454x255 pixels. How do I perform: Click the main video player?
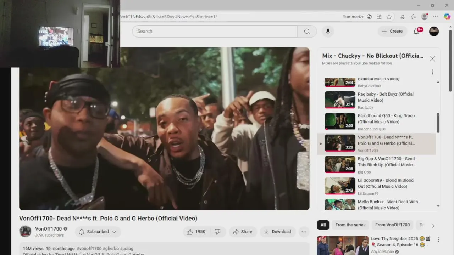[164, 129]
